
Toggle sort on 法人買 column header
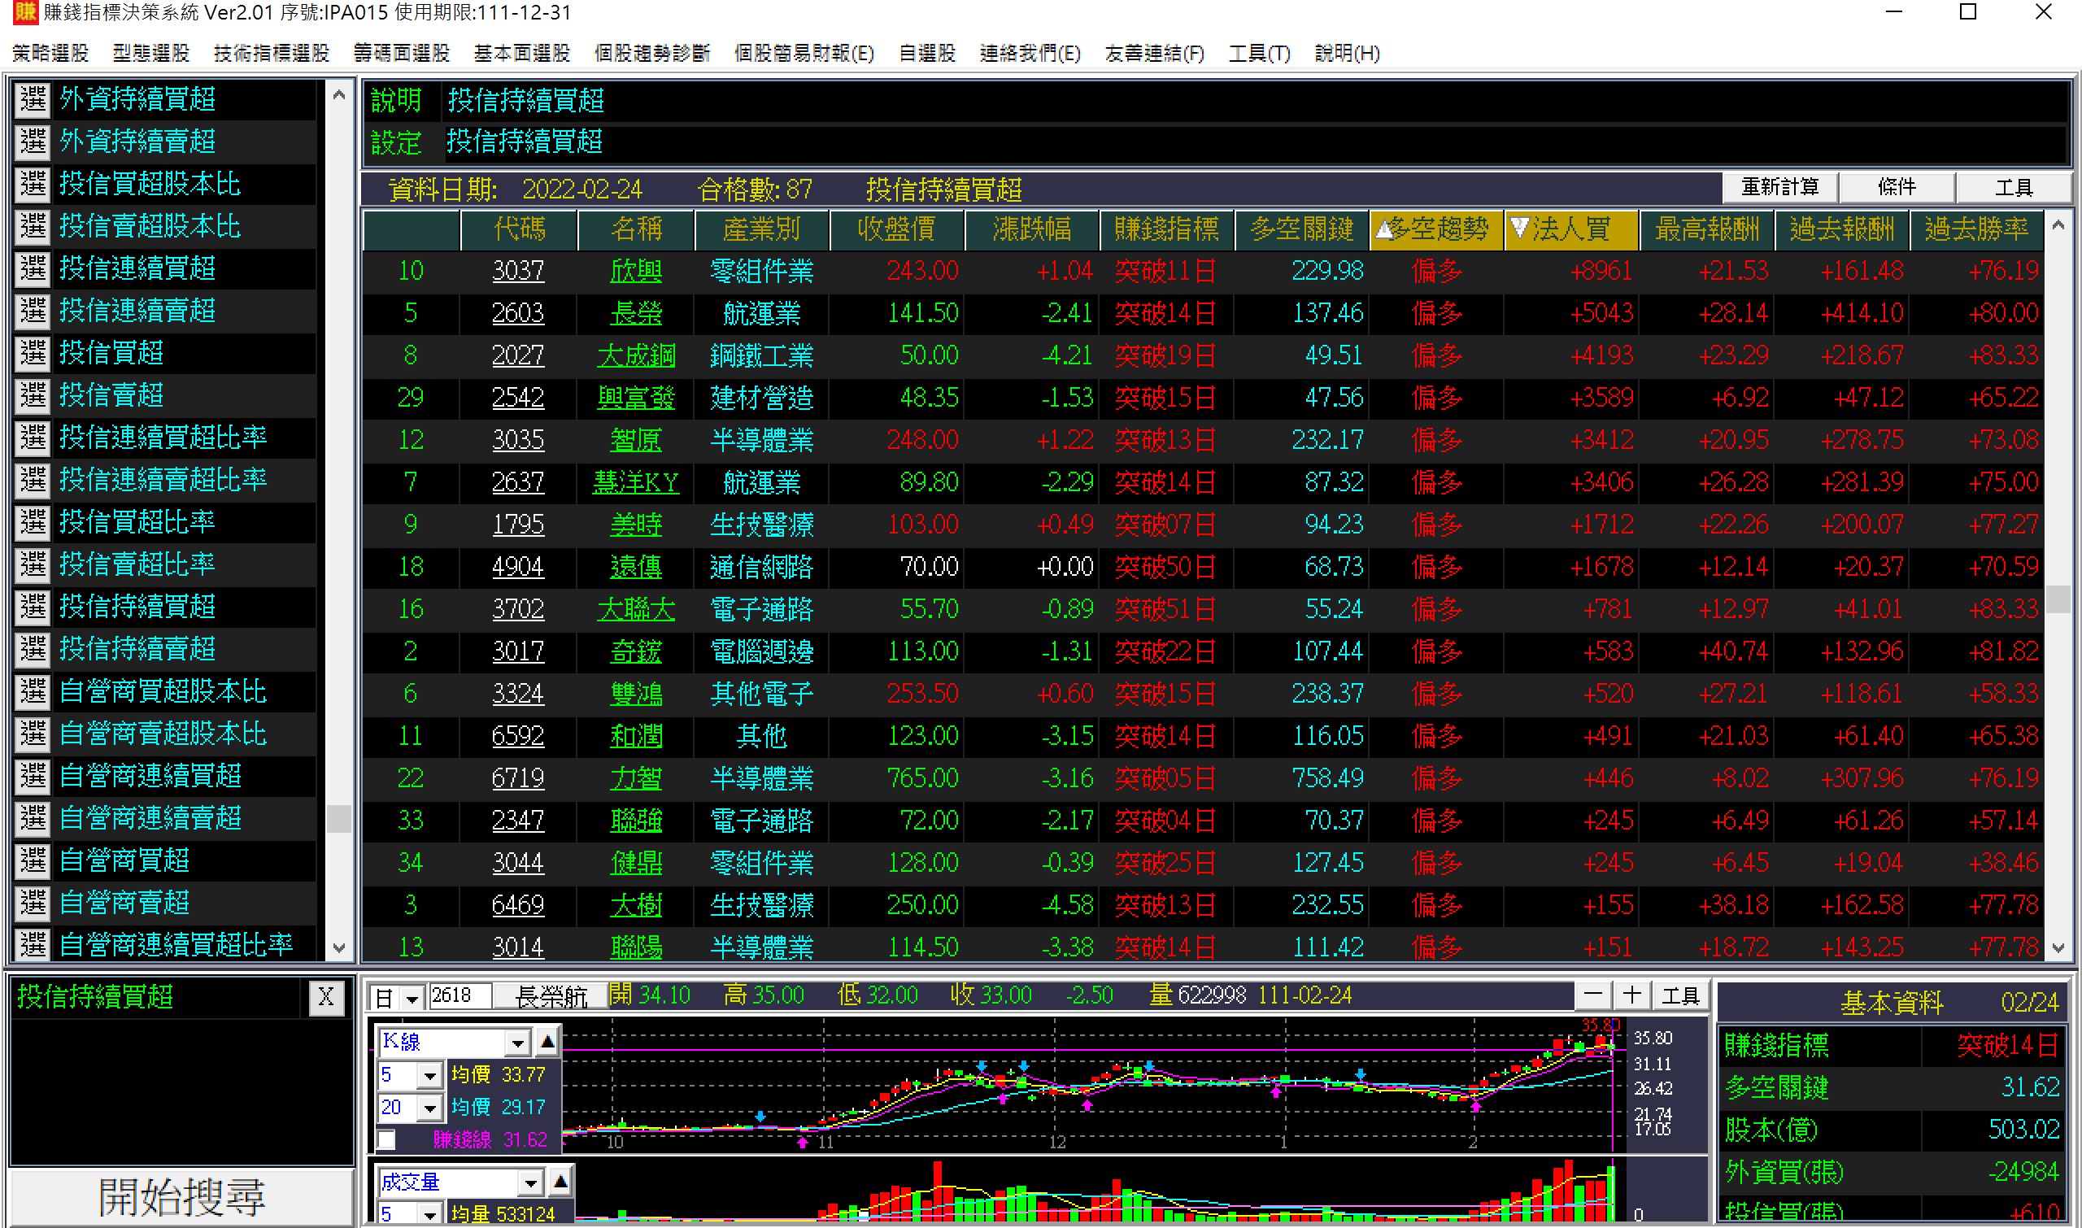(1570, 229)
